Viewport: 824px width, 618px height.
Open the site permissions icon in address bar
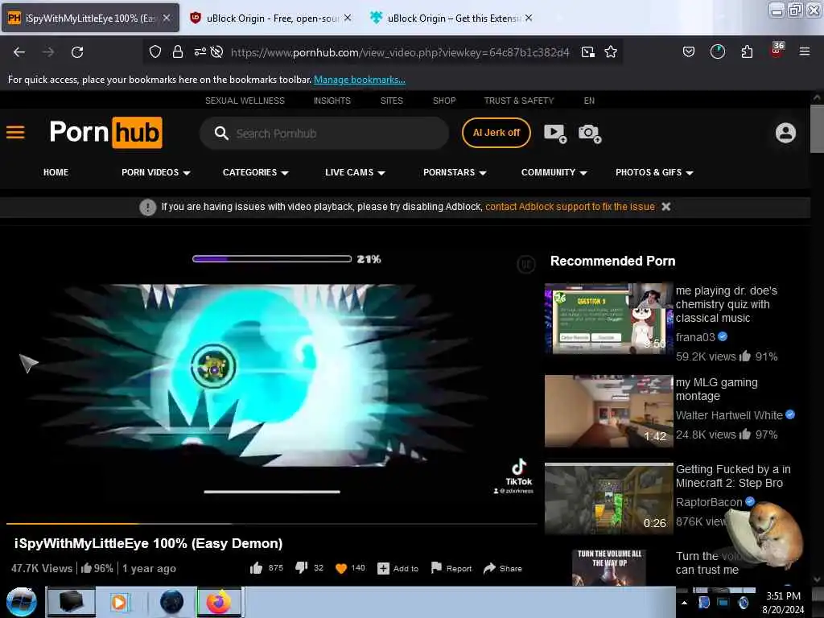click(200, 51)
